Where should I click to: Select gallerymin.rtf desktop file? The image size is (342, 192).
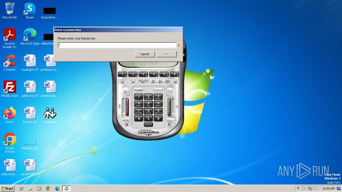point(30,89)
